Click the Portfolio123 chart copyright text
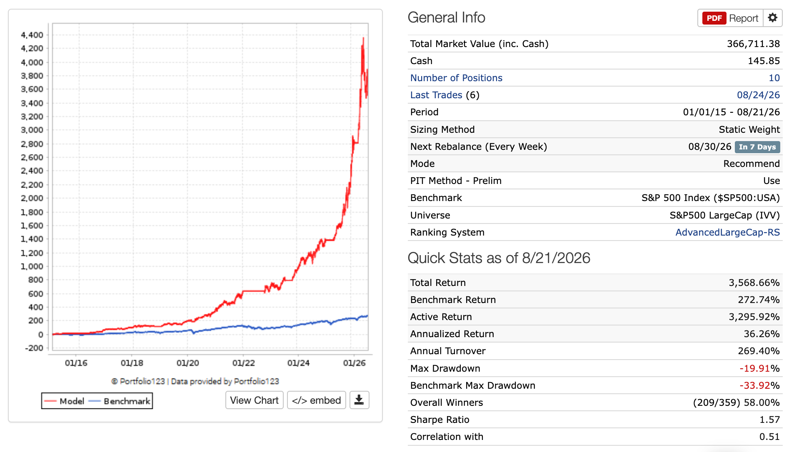This screenshot has width=789, height=452. [x=195, y=381]
